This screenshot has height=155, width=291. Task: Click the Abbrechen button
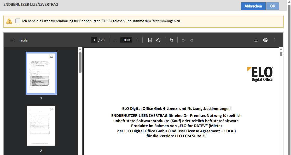[253, 6]
